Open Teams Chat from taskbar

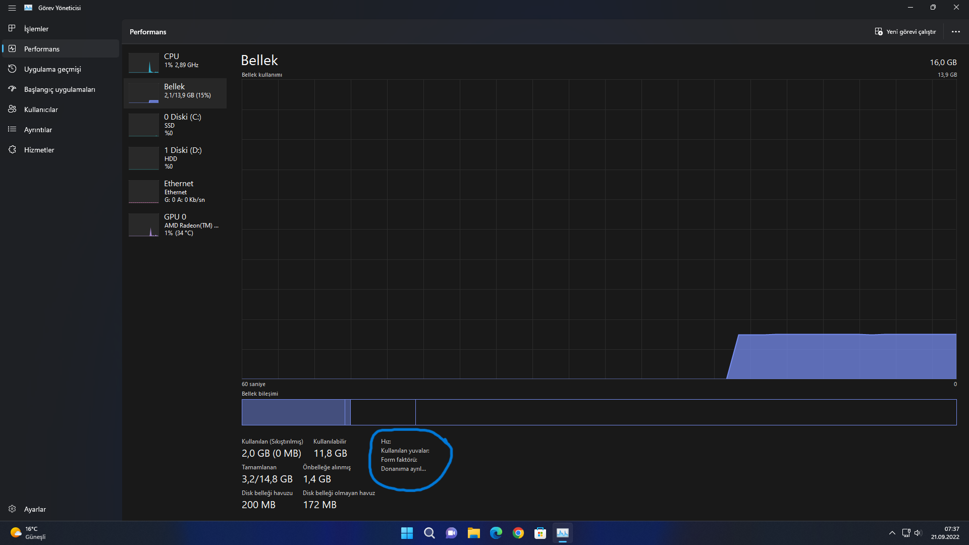[x=451, y=533]
